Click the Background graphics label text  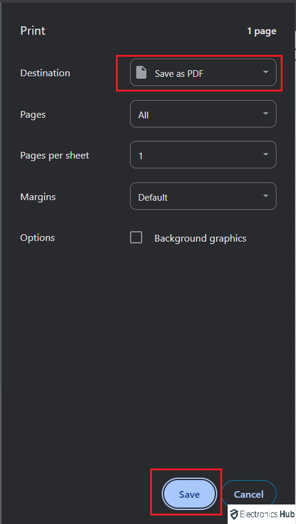(x=200, y=239)
